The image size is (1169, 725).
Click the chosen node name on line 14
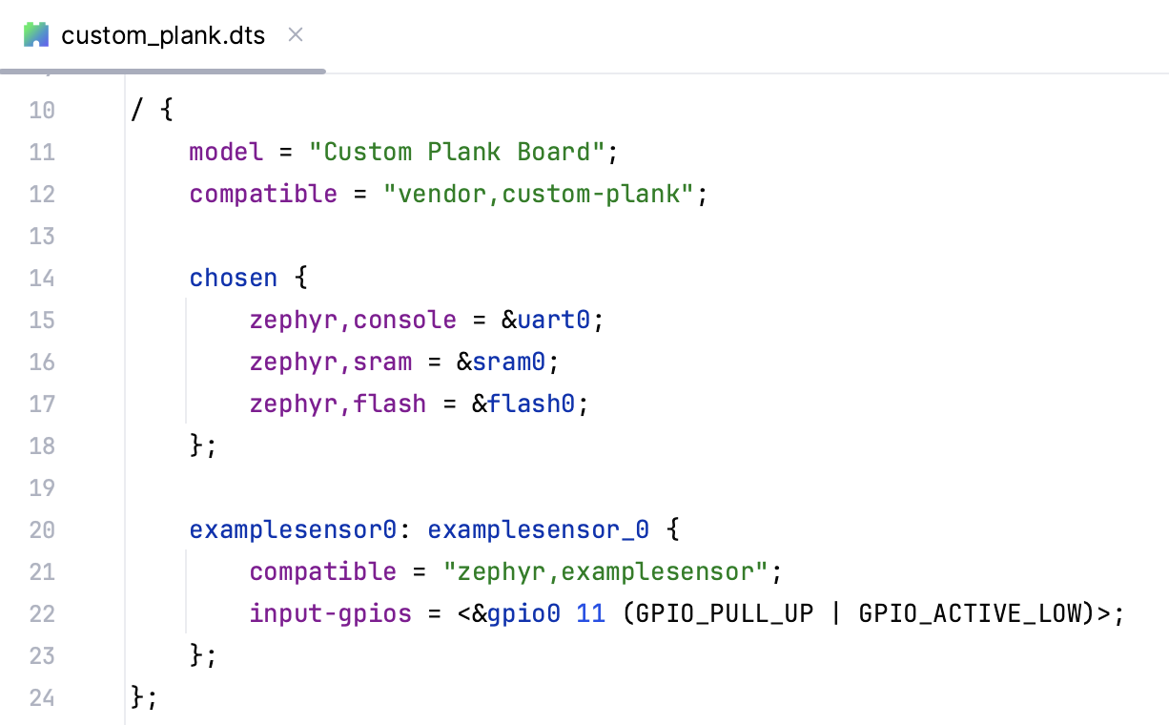233,278
